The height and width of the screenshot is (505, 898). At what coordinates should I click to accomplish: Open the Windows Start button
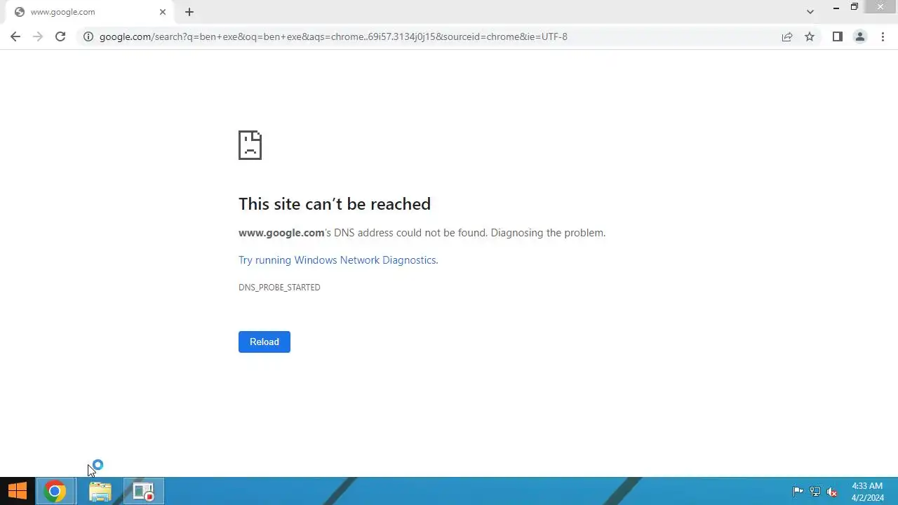[17, 492]
